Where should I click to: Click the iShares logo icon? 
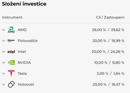click(11, 41)
